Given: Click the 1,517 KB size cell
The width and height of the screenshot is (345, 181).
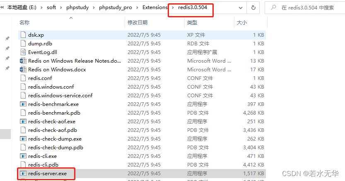Looking at the screenshot, I should coord(253,173).
